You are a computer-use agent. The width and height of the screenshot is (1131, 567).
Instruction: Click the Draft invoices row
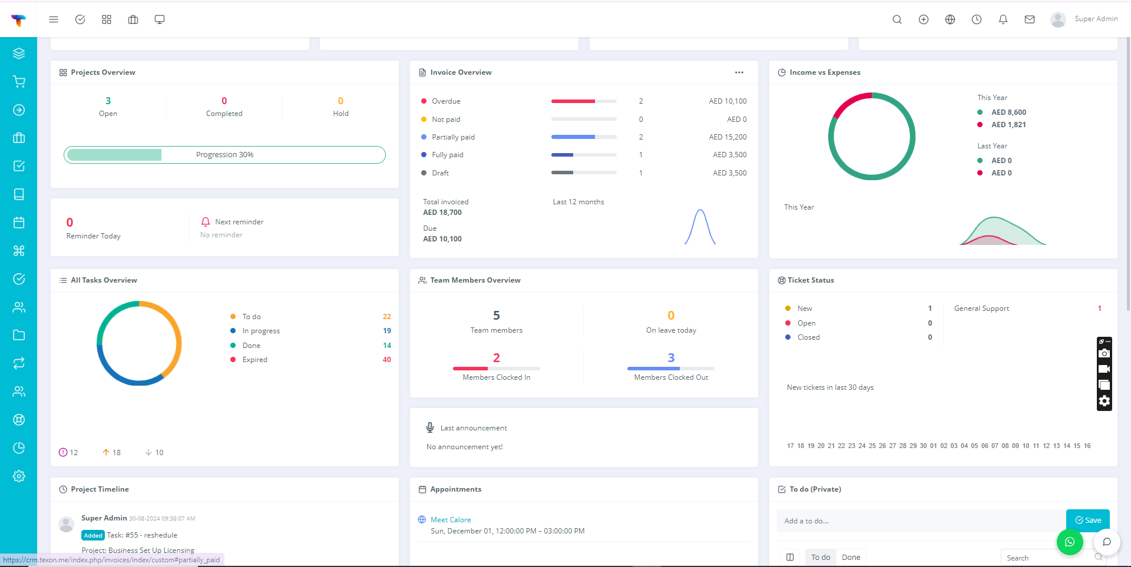click(x=584, y=173)
